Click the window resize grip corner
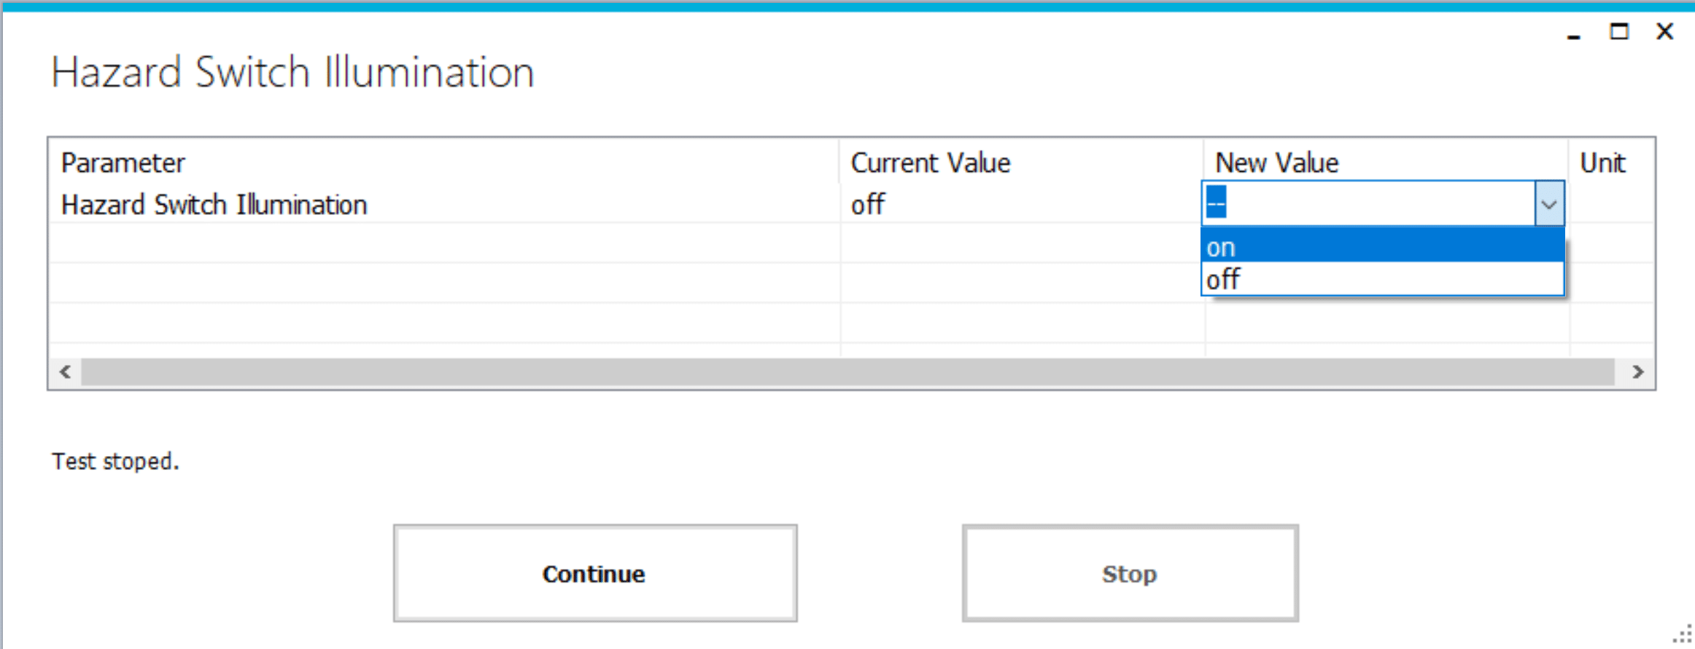The image size is (1695, 649). 1684,636
